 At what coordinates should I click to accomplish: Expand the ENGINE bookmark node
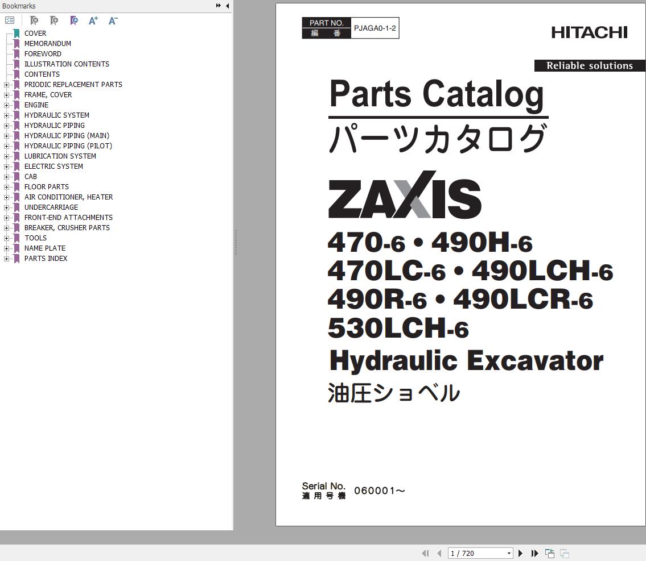(x=6, y=105)
